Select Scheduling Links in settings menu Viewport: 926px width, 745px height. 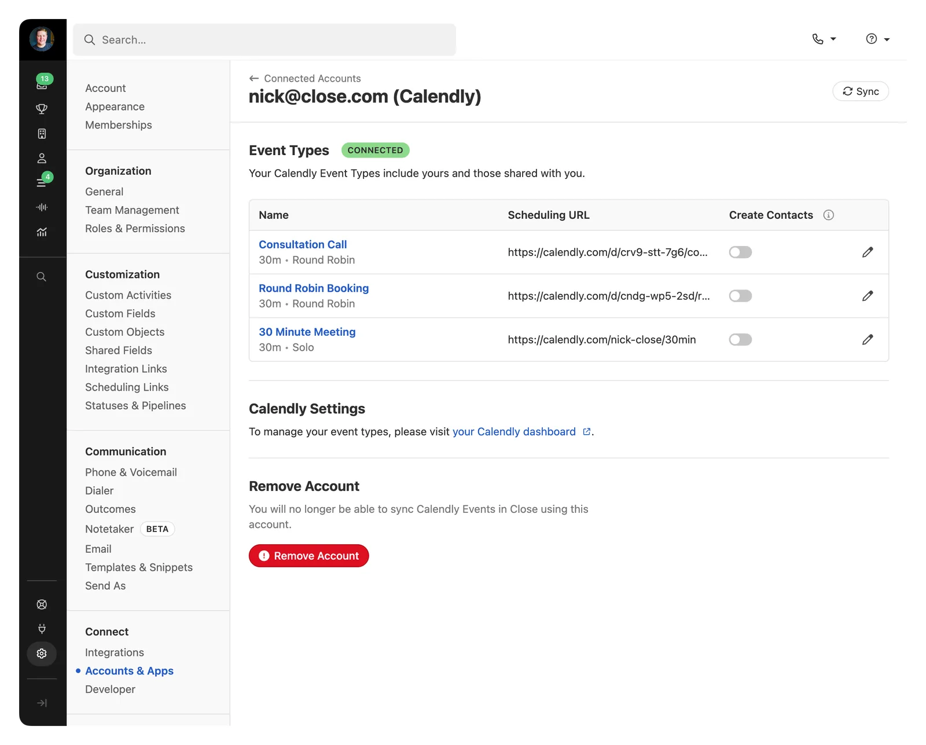click(127, 387)
